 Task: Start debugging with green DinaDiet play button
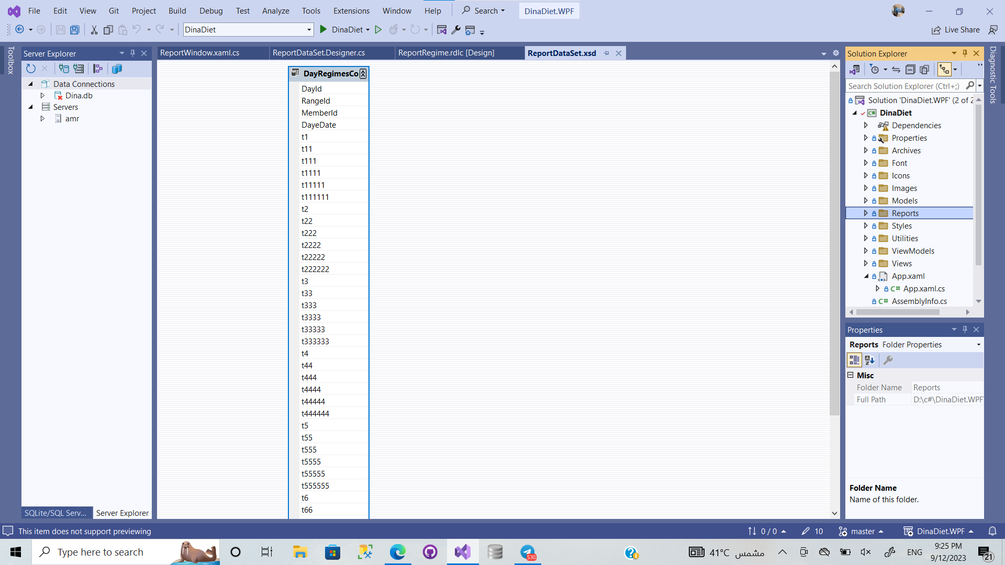point(323,30)
